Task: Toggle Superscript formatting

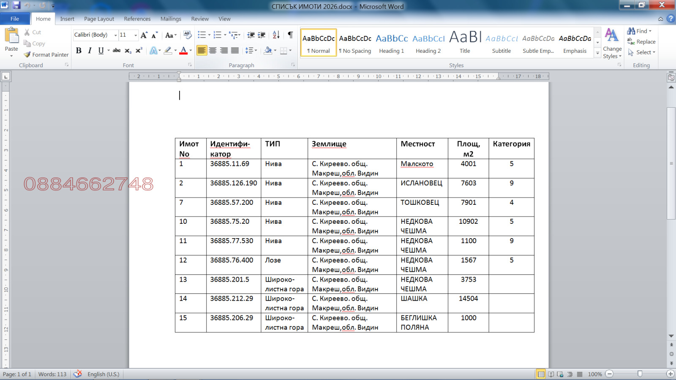Action: tap(139, 51)
